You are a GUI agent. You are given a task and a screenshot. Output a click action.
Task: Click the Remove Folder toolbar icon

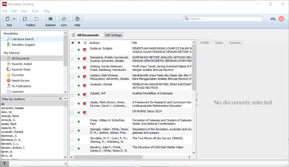coord(37,19)
